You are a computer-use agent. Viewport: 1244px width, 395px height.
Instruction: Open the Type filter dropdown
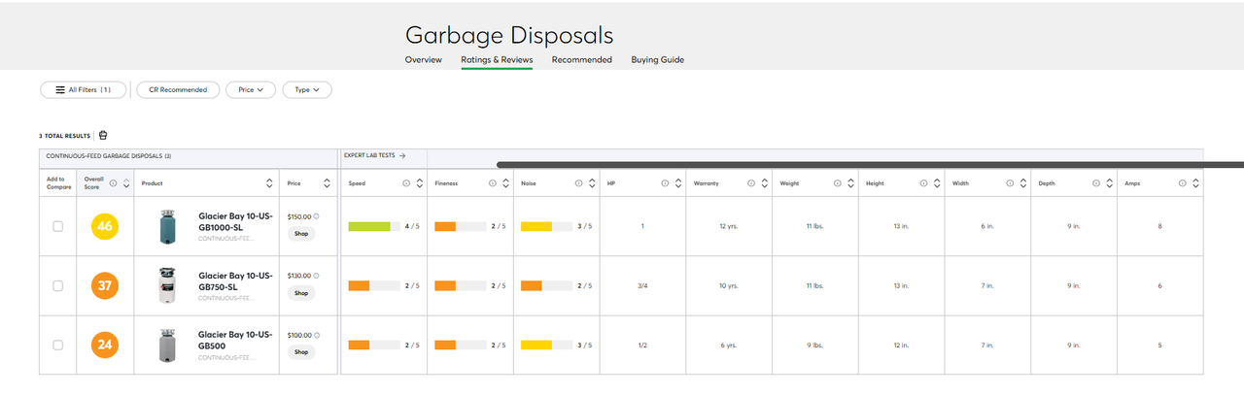pos(307,89)
